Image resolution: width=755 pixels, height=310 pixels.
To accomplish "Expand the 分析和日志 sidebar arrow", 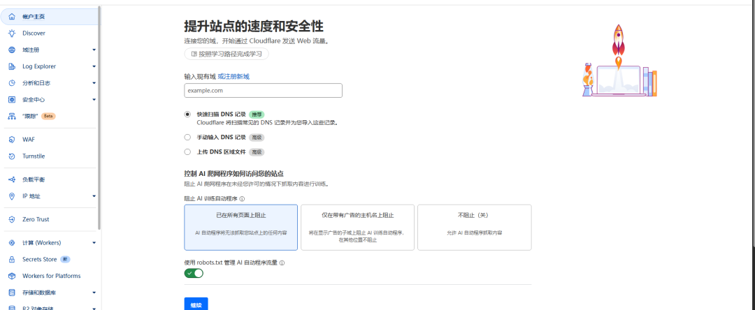I will point(94,83).
